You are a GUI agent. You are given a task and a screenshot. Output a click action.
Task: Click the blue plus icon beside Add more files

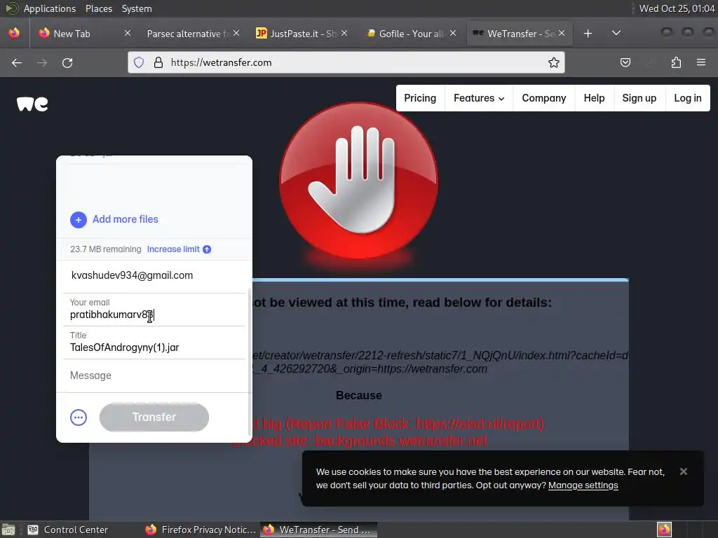click(79, 219)
